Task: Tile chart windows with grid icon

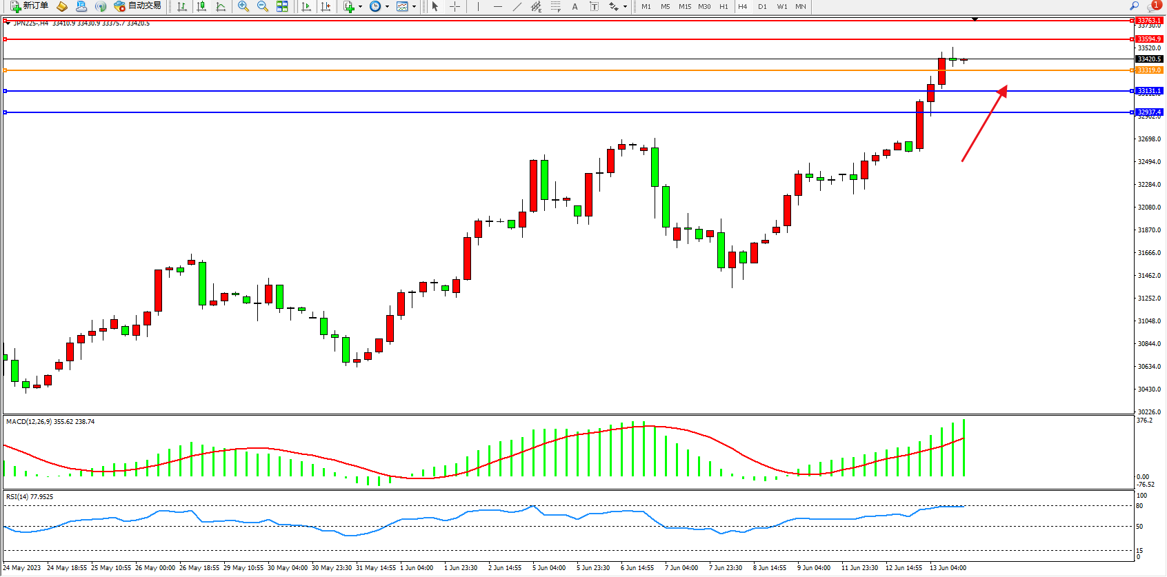Action: [282, 6]
